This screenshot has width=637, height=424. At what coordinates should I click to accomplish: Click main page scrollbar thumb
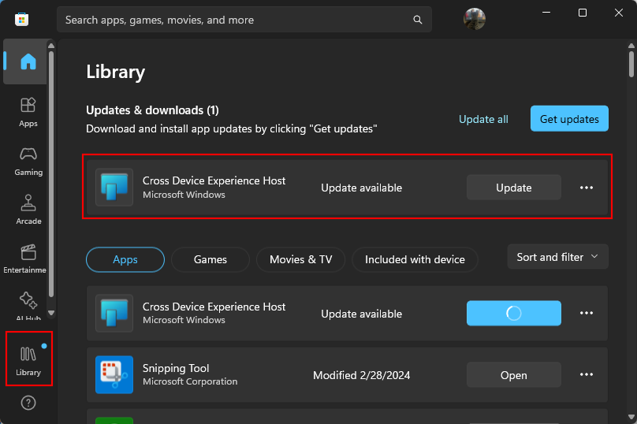631,64
